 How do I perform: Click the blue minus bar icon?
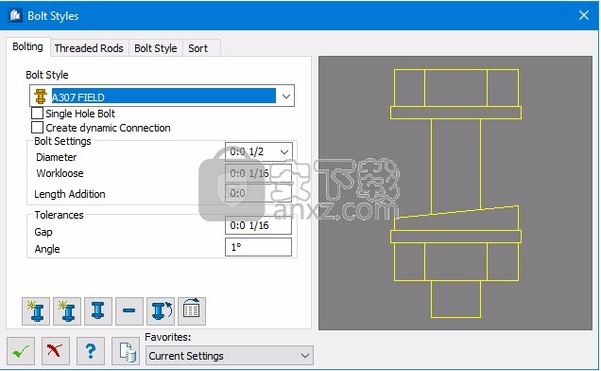[129, 311]
